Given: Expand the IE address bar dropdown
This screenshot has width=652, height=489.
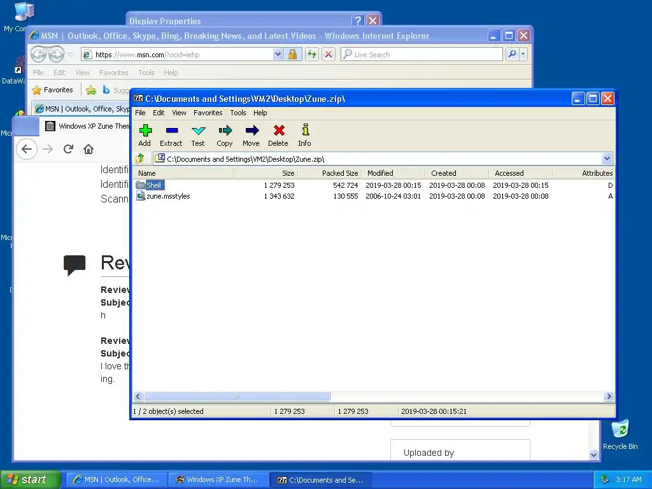Looking at the screenshot, I should click(278, 55).
